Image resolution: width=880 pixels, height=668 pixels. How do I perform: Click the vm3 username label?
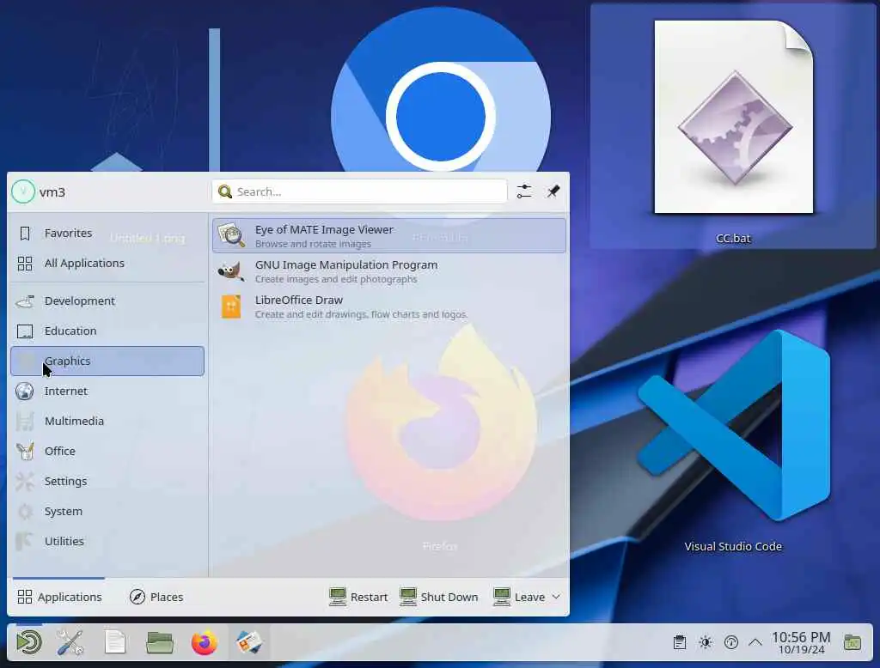pos(52,192)
